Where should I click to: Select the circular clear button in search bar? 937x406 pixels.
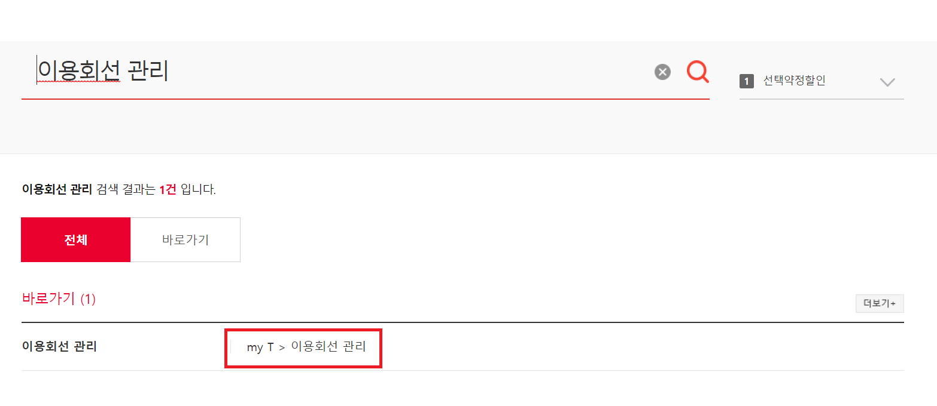coord(662,72)
